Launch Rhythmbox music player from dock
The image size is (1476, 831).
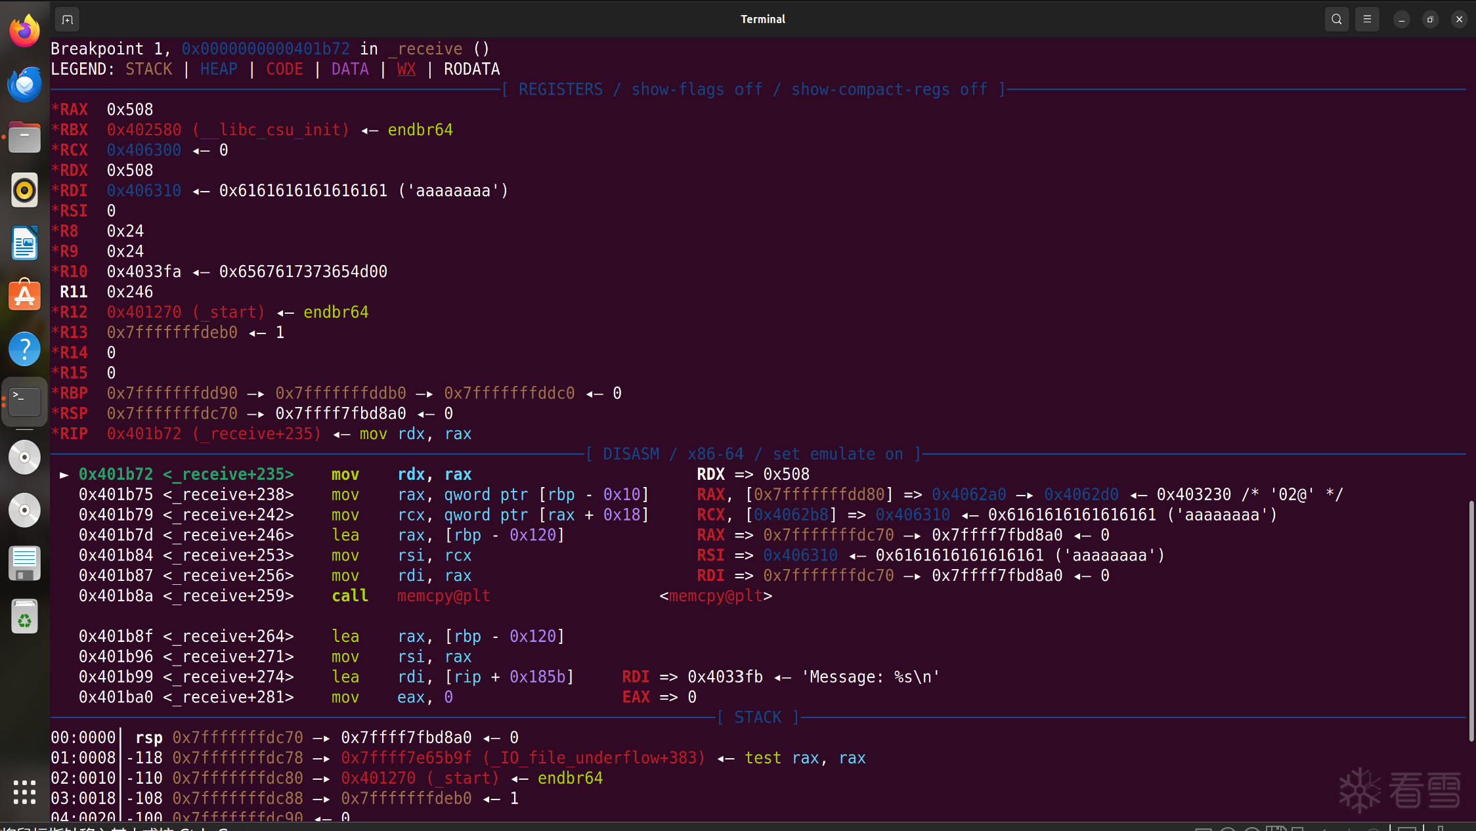point(25,190)
